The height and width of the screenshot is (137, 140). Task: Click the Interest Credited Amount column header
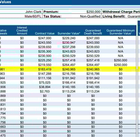point(22,30)
